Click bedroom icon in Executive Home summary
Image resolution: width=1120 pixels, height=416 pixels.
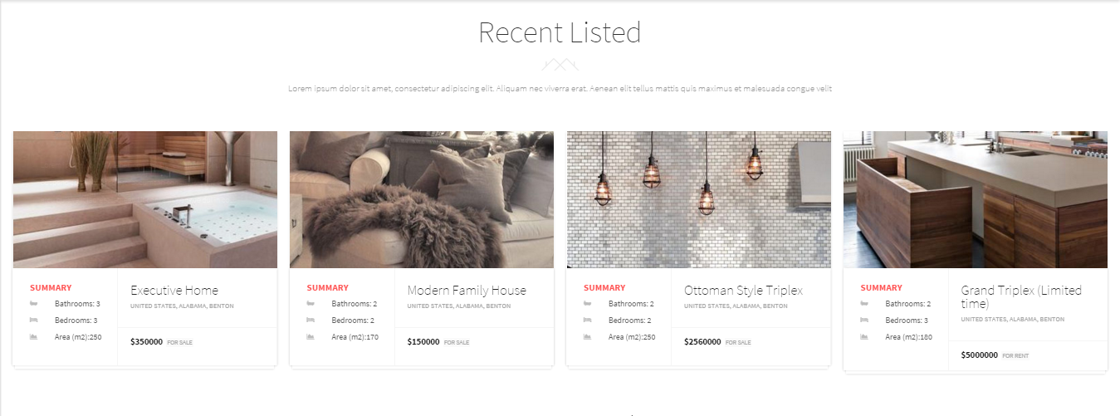(x=34, y=321)
